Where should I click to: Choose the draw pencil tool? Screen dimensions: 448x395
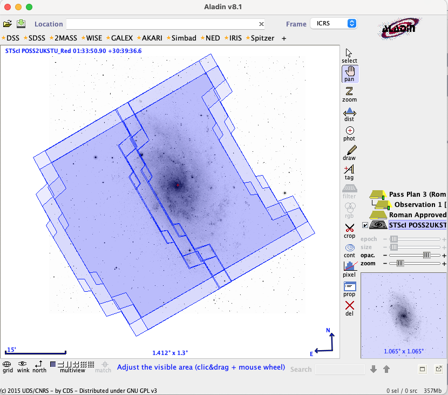(349, 152)
